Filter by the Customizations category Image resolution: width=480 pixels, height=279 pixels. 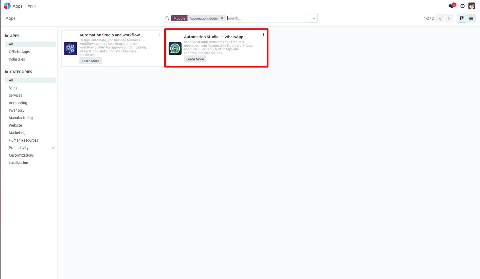30,155
